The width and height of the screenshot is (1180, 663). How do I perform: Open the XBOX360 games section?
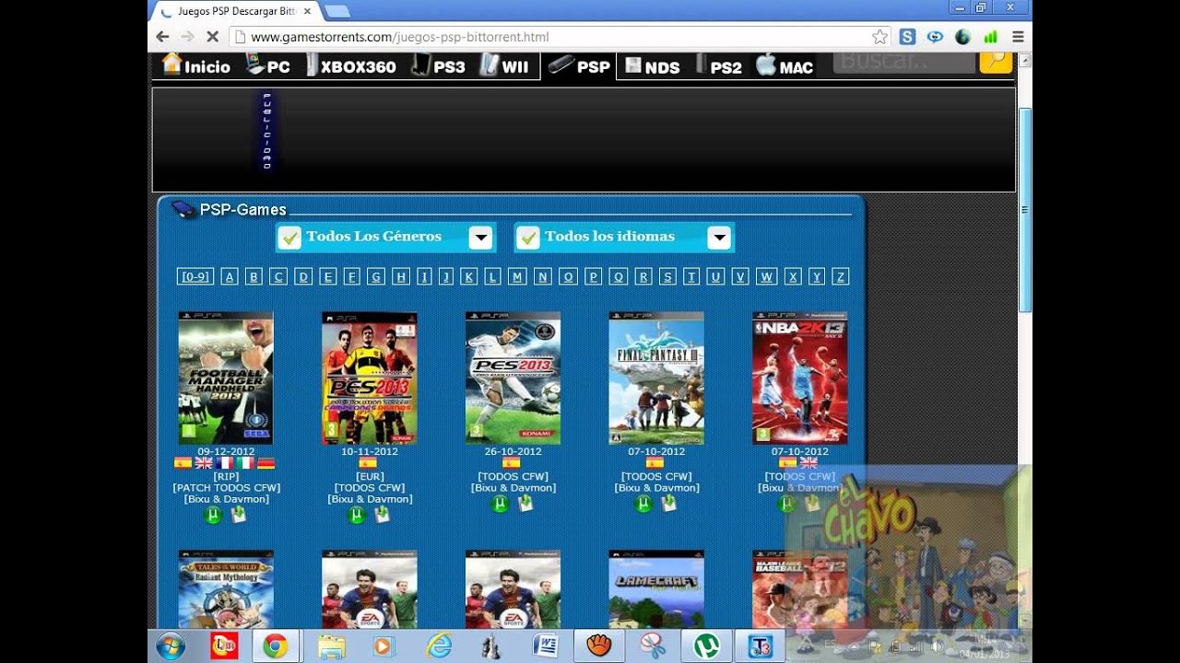(351, 66)
